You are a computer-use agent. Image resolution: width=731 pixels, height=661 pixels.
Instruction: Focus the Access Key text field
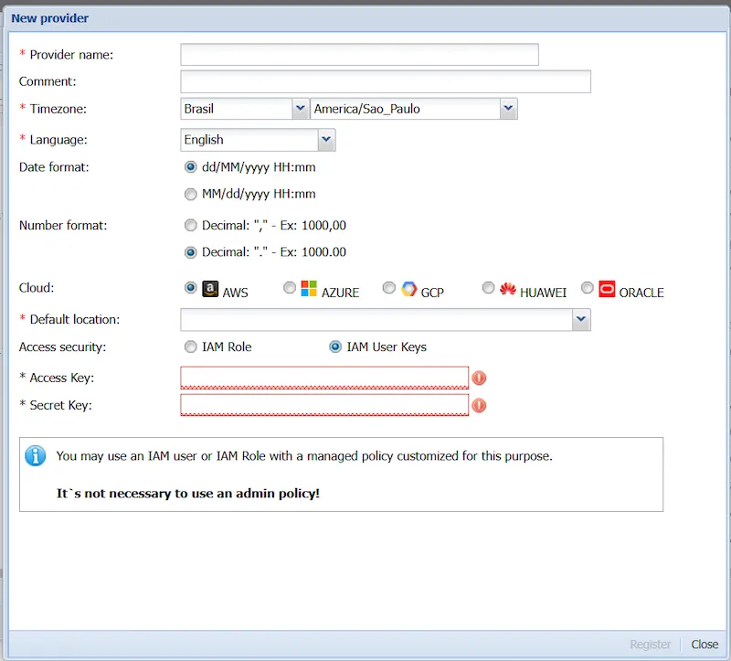tap(324, 378)
